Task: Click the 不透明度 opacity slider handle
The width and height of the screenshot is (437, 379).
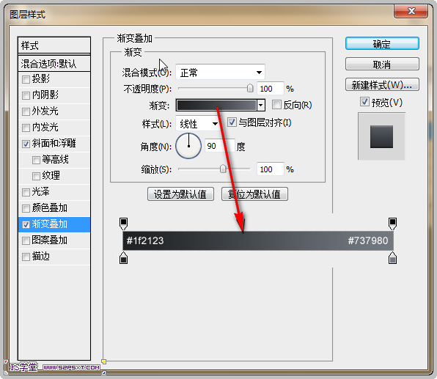Action: click(x=250, y=89)
